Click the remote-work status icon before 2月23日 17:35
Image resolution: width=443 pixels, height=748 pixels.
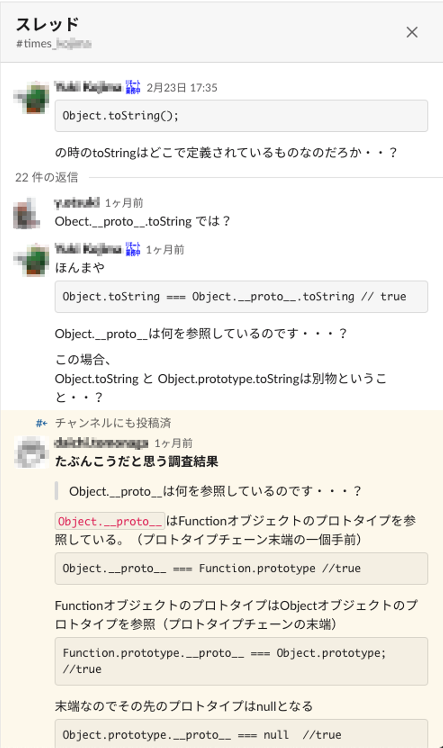(x=133, y=87)
